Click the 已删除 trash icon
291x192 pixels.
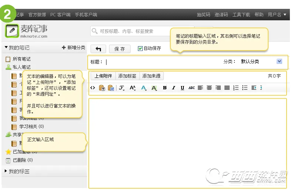click(x=8, y=161)
